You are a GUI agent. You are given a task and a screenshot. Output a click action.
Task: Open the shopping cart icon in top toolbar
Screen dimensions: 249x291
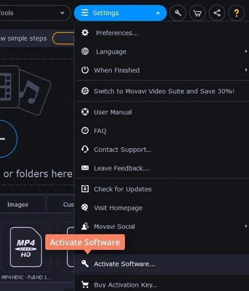[x=197, y=13]
